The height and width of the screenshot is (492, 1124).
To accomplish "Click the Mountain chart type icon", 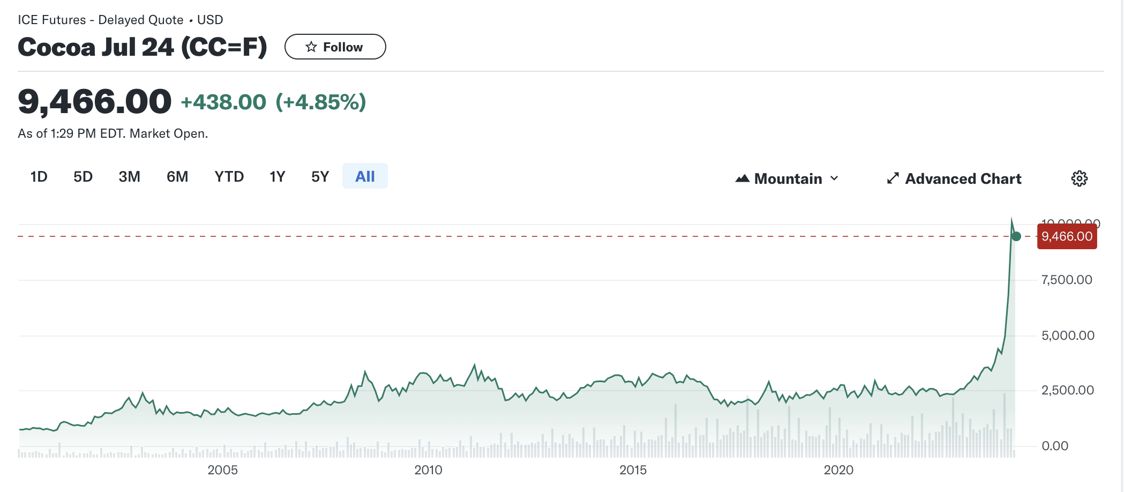I will [x=742, y=178].
